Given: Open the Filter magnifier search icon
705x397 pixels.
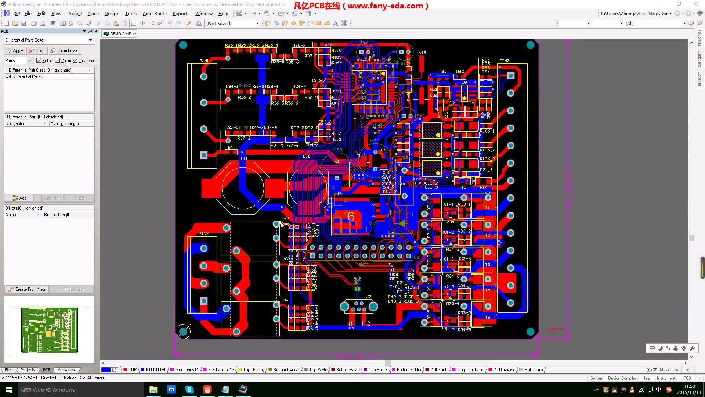Looking at the screenshot, I should click(x=199, y=23).
